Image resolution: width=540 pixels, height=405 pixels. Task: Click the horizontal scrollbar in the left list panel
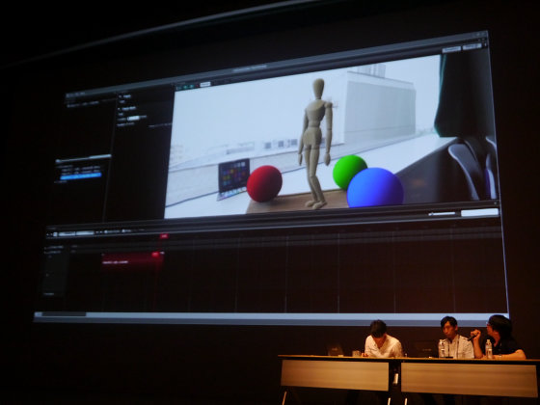click(83, 158)
